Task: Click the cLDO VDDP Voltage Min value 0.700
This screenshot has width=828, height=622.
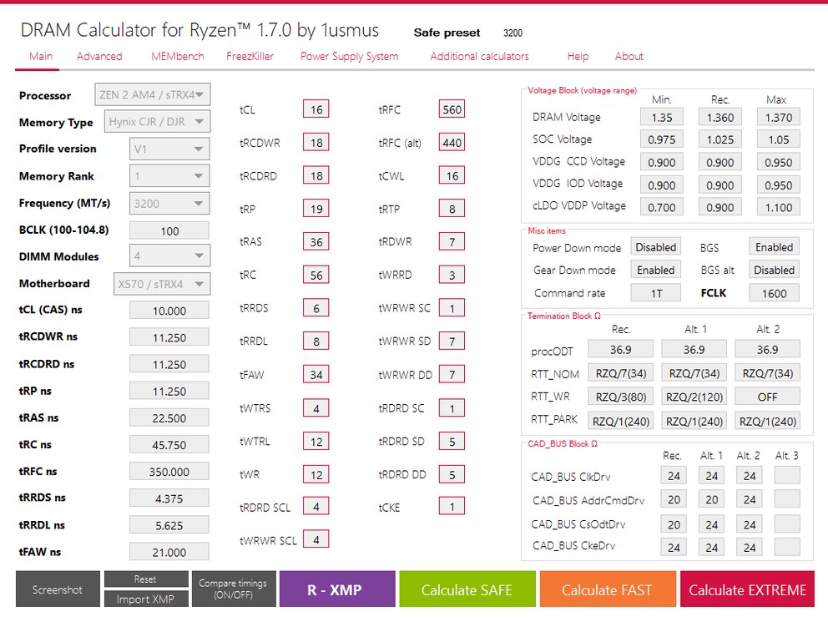Action: tap(662, 207)
